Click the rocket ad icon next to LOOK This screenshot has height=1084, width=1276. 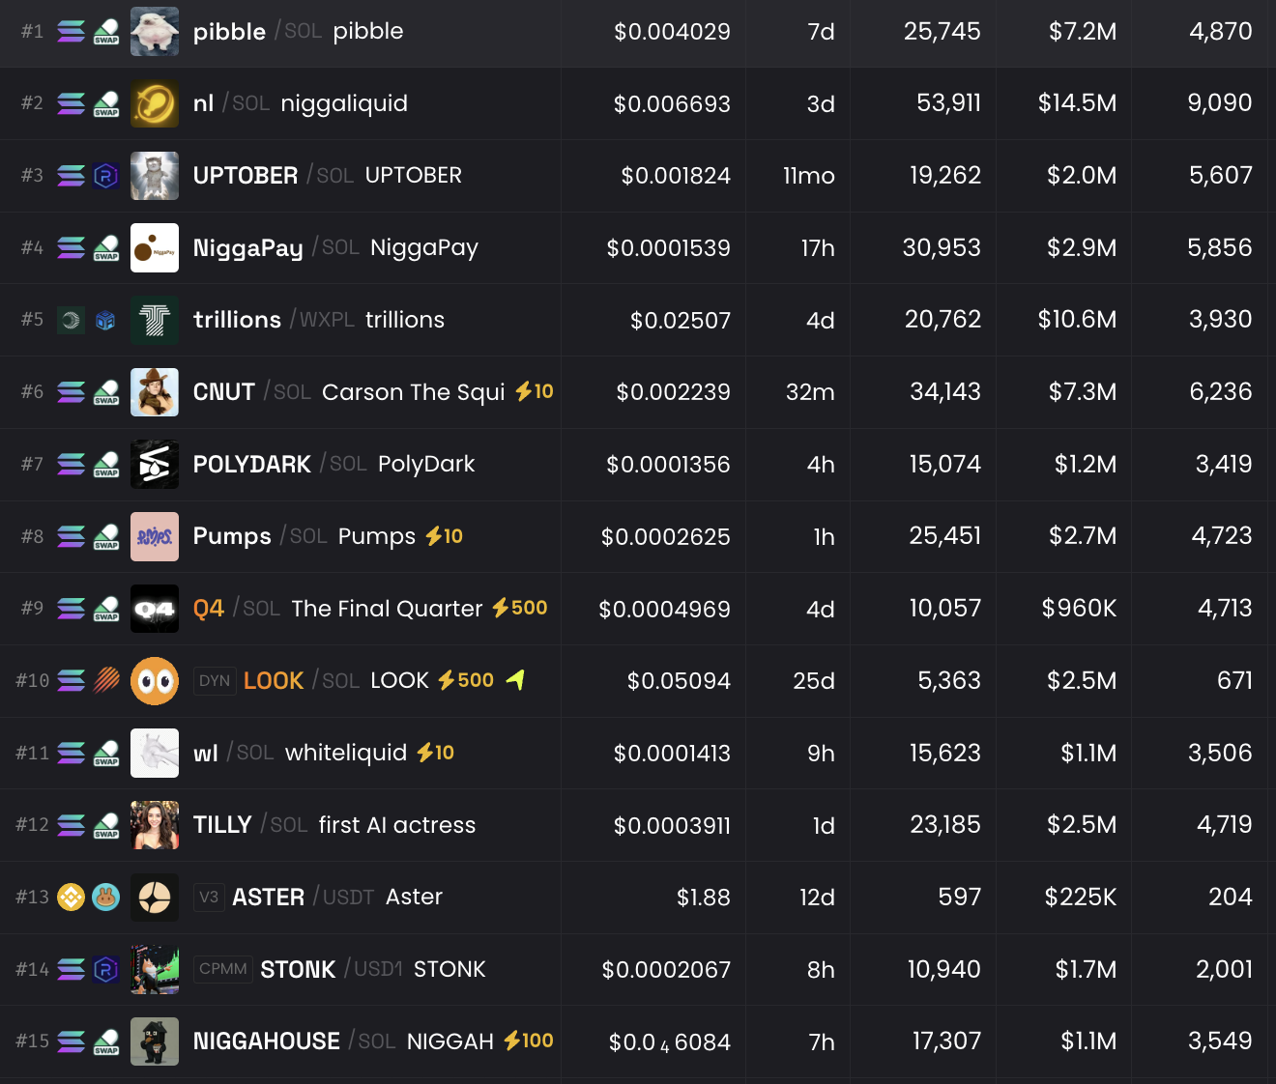coord(516,680)
